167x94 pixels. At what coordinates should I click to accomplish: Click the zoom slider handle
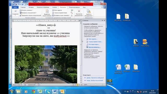point(96,85)
